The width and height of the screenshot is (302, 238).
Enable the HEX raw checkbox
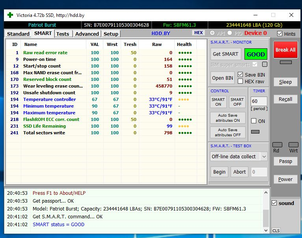[240, 81]
